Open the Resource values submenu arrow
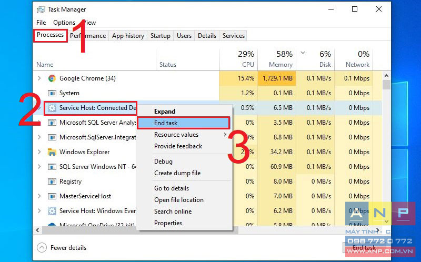 coord(225,135)
